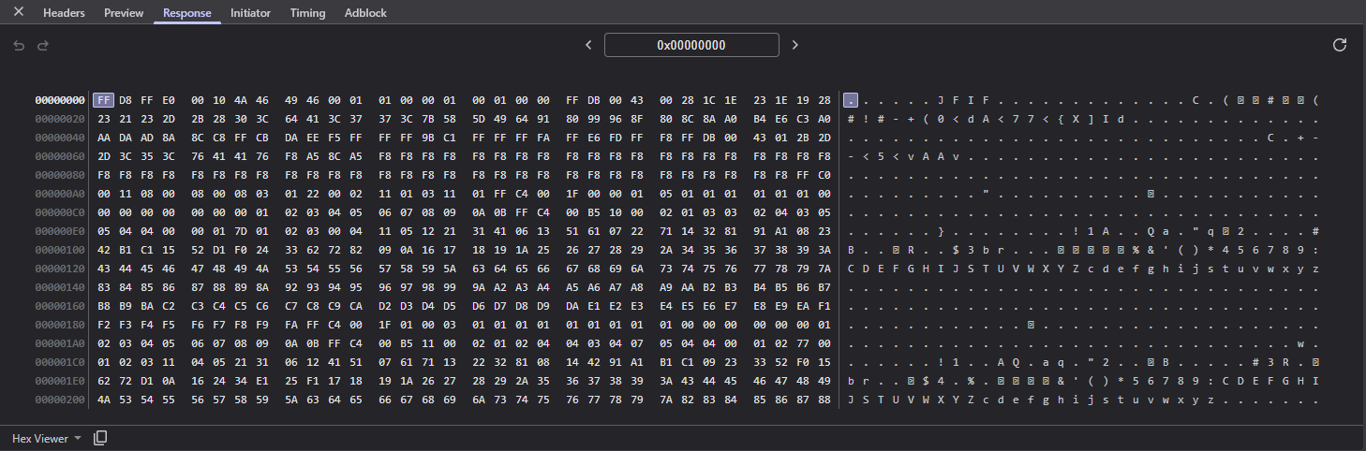Image resolution: width=1366 pixels, height=451 pixels.
Task: Select the highlighted FF byte at offset 00000000
Action: pos(102,100)
